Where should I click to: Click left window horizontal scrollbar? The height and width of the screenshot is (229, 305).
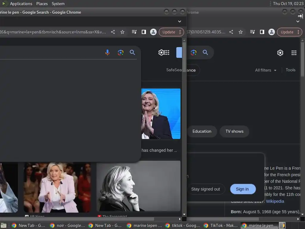[77, 219]
